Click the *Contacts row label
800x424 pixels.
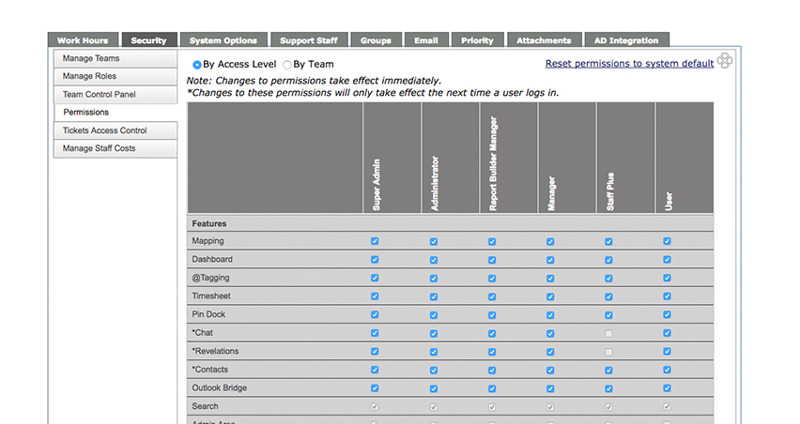click(210, 370)
